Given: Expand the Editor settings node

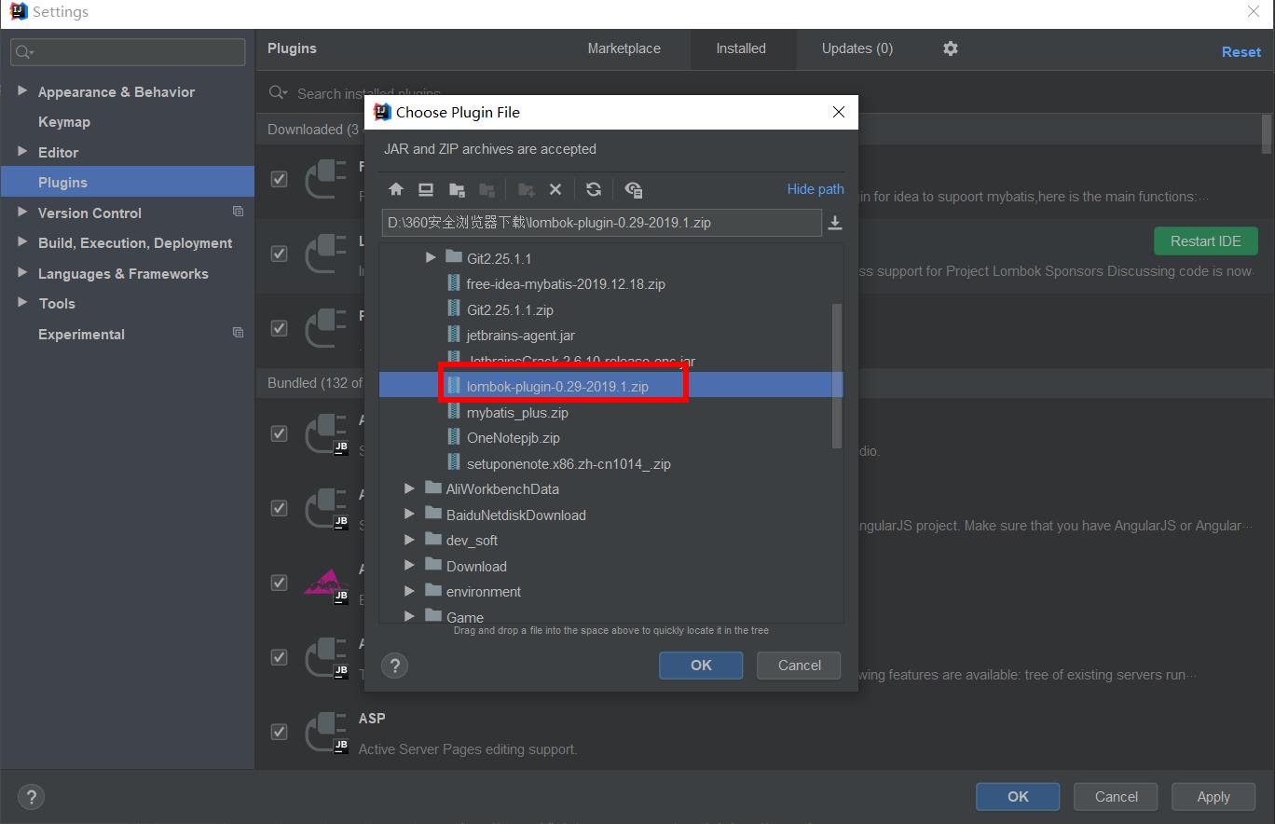Looking at the screenshot, I should point(22,151).
